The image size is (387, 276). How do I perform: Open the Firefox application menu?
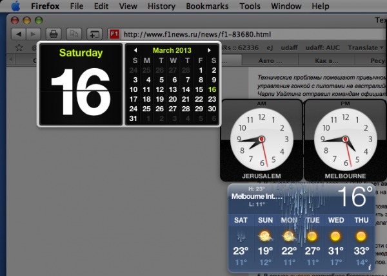[45, 6]
